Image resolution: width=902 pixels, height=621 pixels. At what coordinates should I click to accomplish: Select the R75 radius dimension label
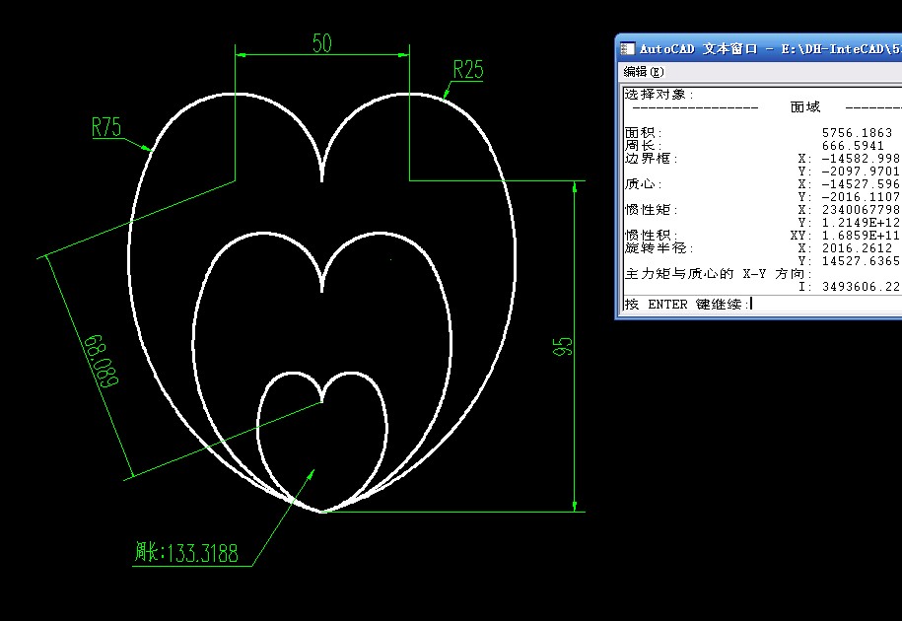point(106,126)
